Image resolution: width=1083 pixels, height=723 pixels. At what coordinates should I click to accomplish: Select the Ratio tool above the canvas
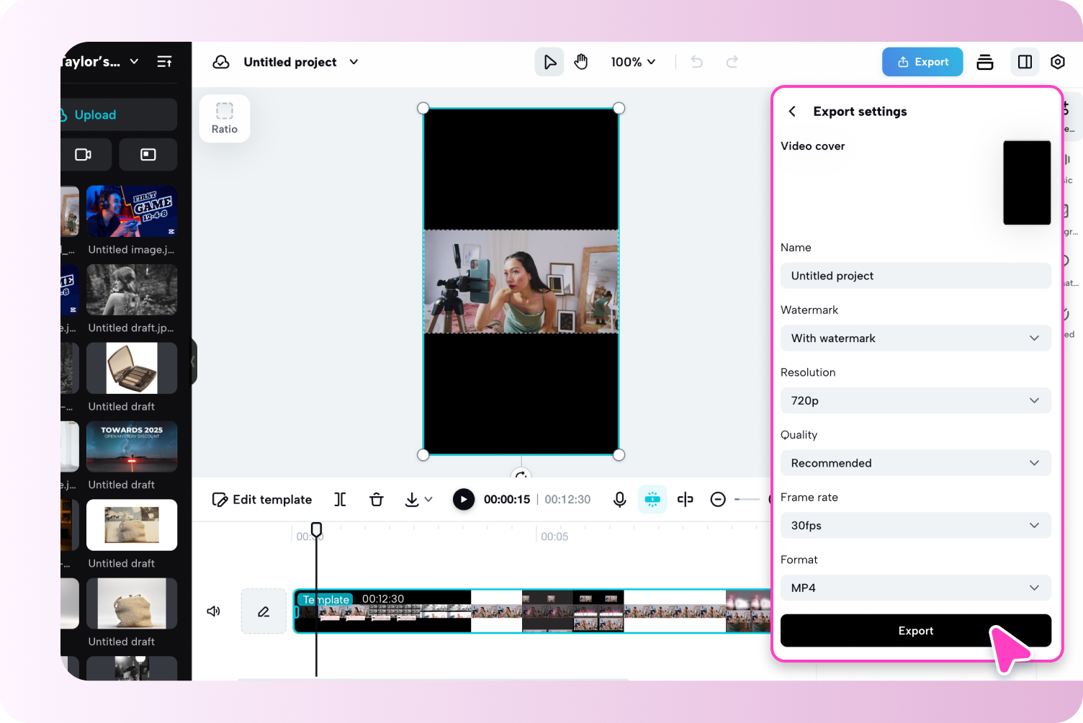[x=224, y=117]
